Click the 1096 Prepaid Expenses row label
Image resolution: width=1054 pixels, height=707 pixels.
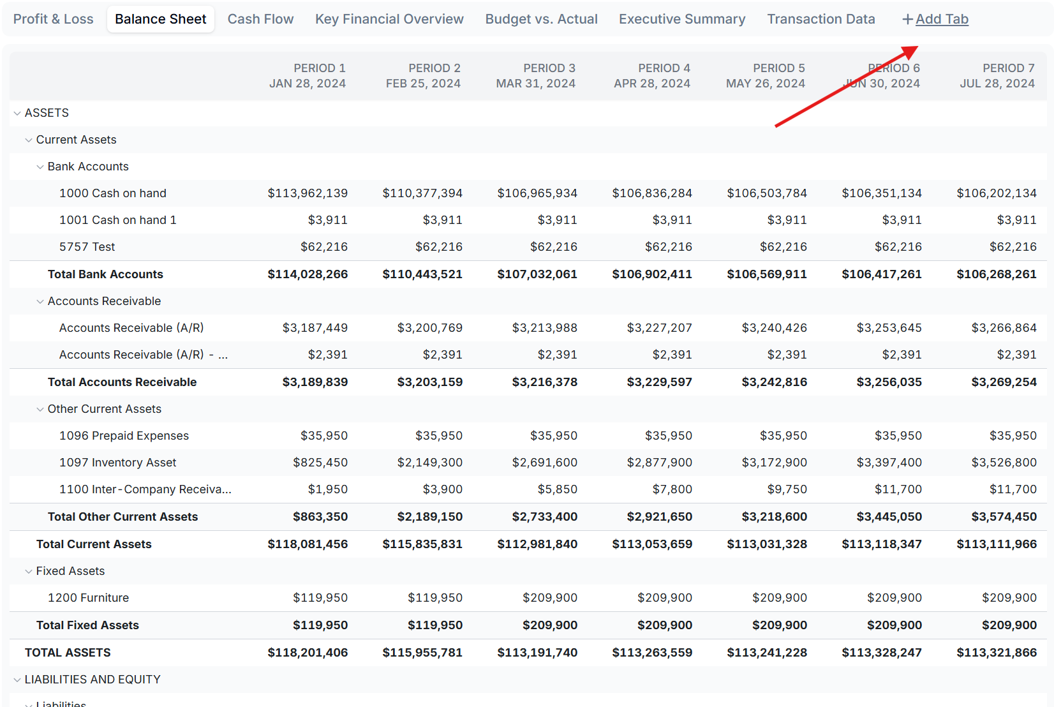124,436
